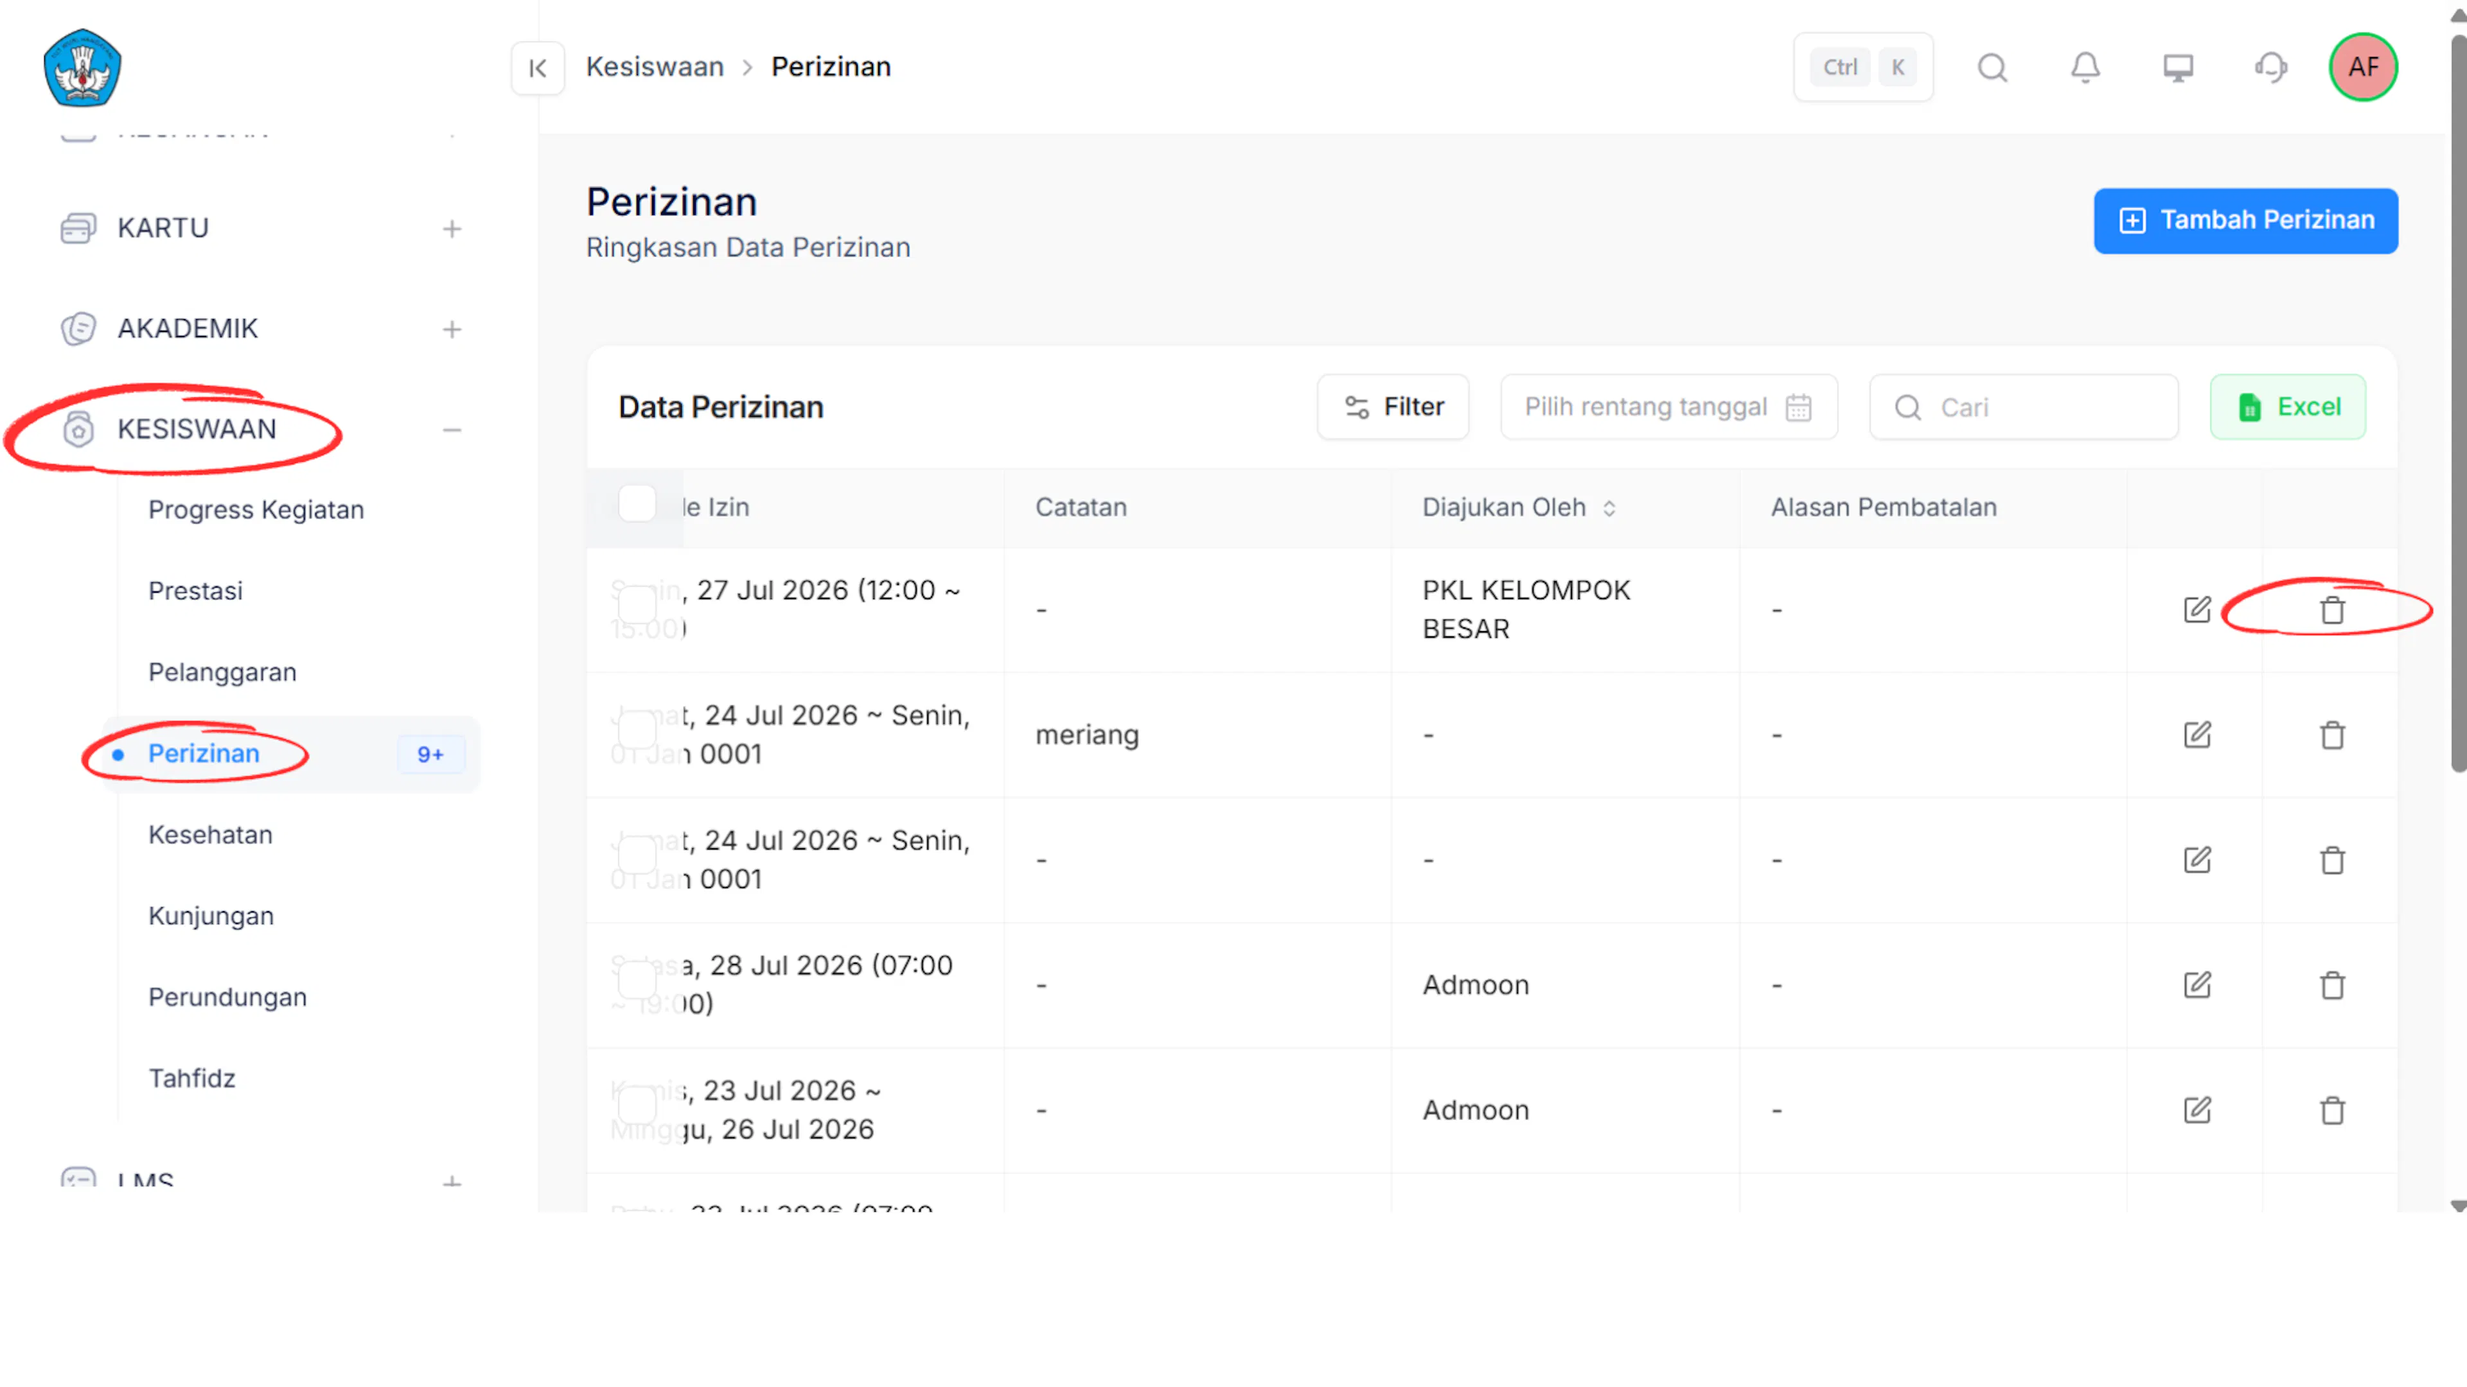This screenshot has height=1387, width=2467.
Task: Tick the select-all checkbox in table header
Action: [637, 503]
